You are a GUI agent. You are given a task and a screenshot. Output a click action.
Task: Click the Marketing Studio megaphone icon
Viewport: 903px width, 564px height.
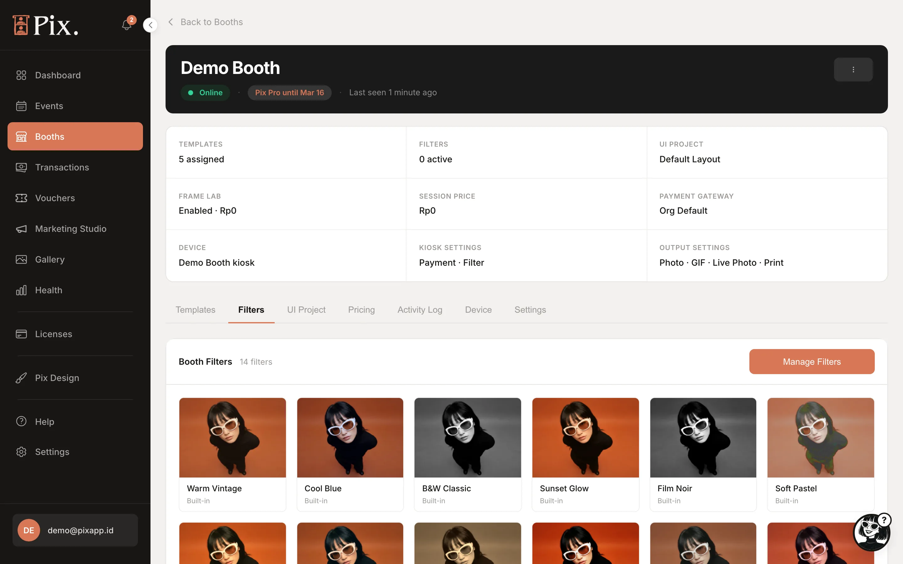tap(21, 229)
